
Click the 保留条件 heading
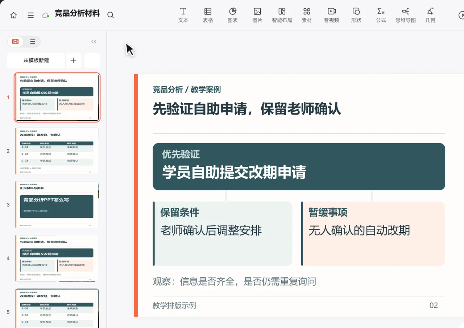(x=180, y=212)
